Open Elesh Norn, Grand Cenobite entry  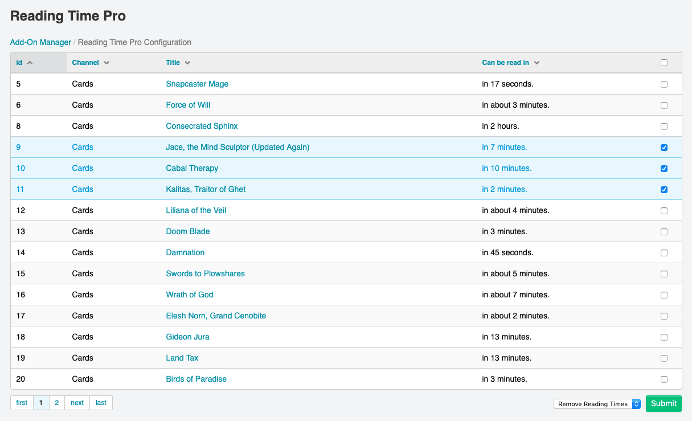(216, 316)
